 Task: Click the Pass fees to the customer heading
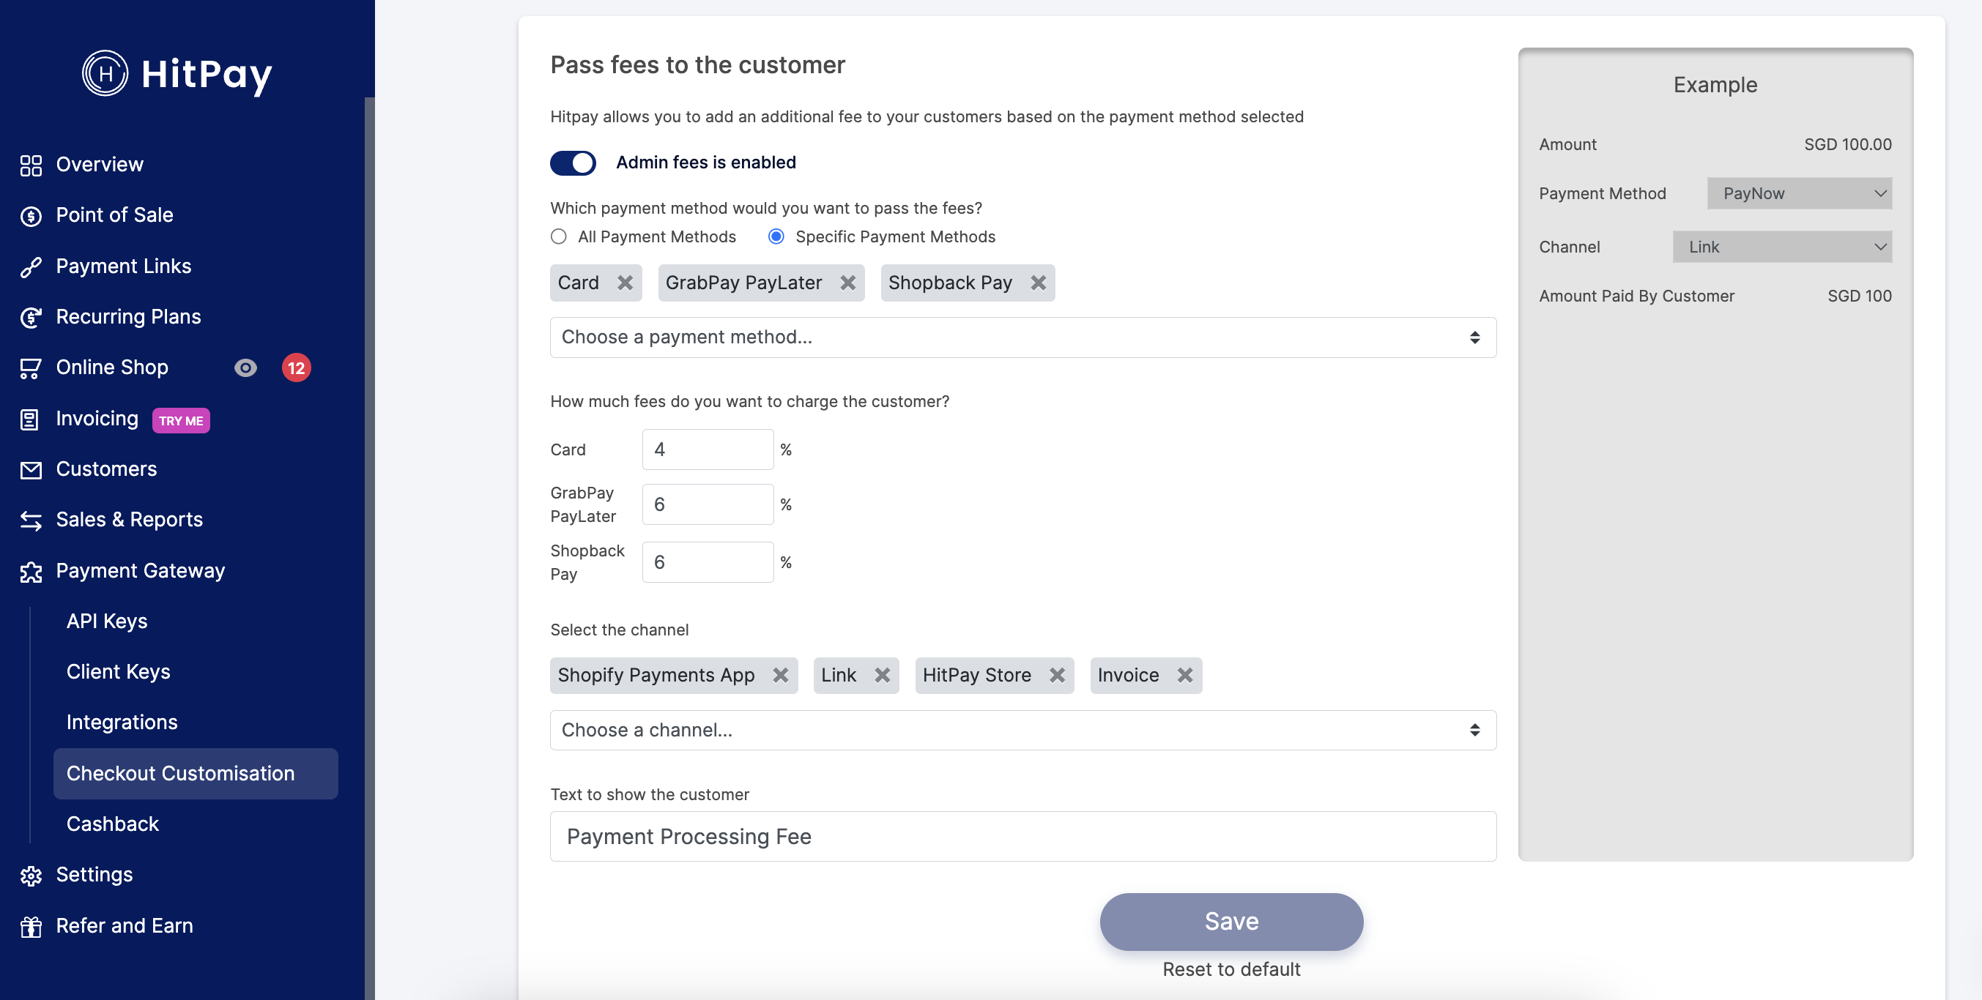pyautogui.click(x=697, y=64)
